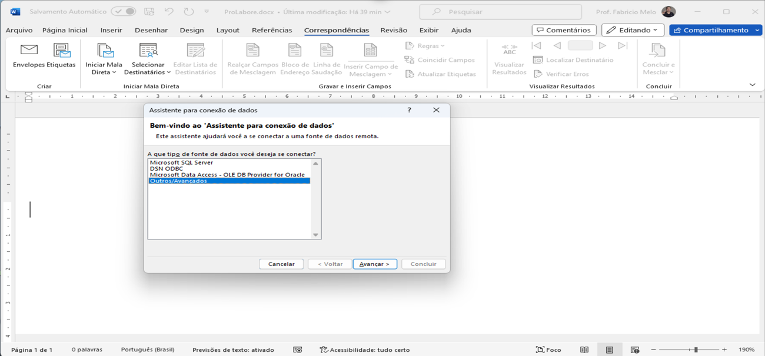Click the user profile picture
The image size is (765, 356).
pyautogui.click(x=668, y=12)
